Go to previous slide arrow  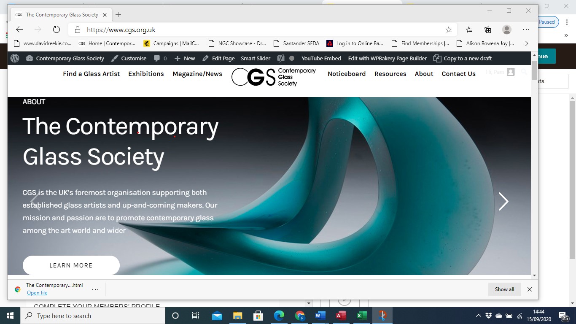pyautogui.click(x=35, y=201)
